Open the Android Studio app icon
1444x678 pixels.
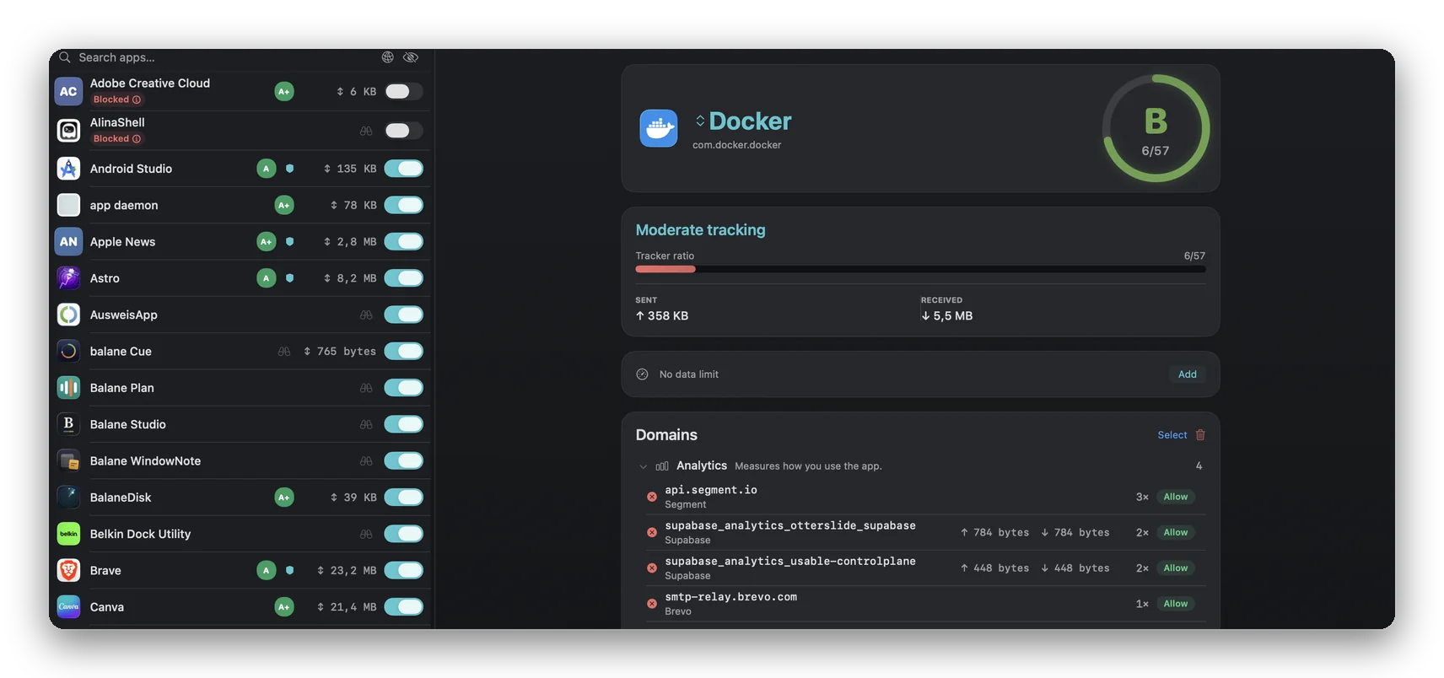68,169
